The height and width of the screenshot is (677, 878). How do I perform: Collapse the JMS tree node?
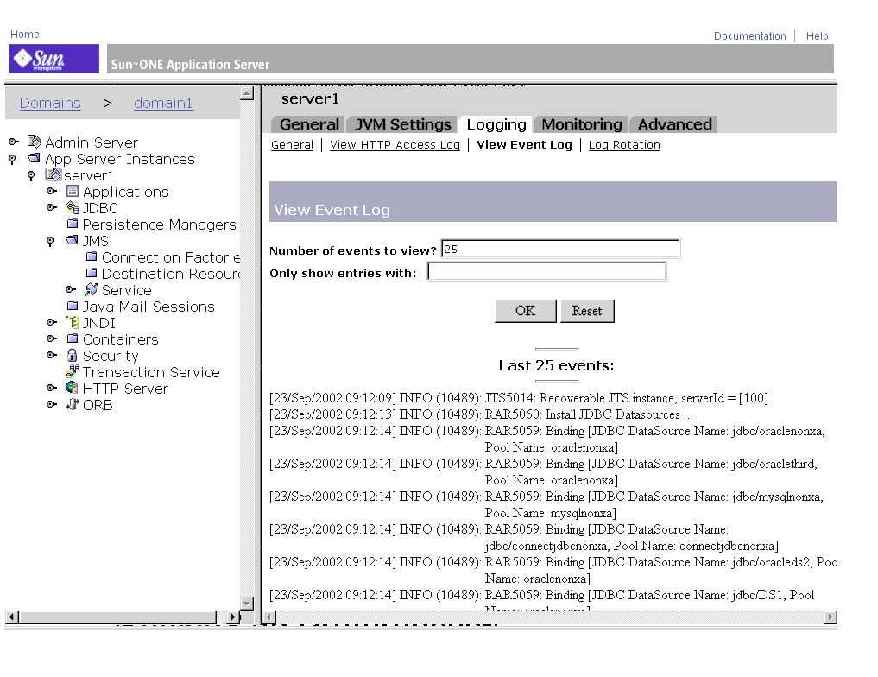[x=50, y=240]
